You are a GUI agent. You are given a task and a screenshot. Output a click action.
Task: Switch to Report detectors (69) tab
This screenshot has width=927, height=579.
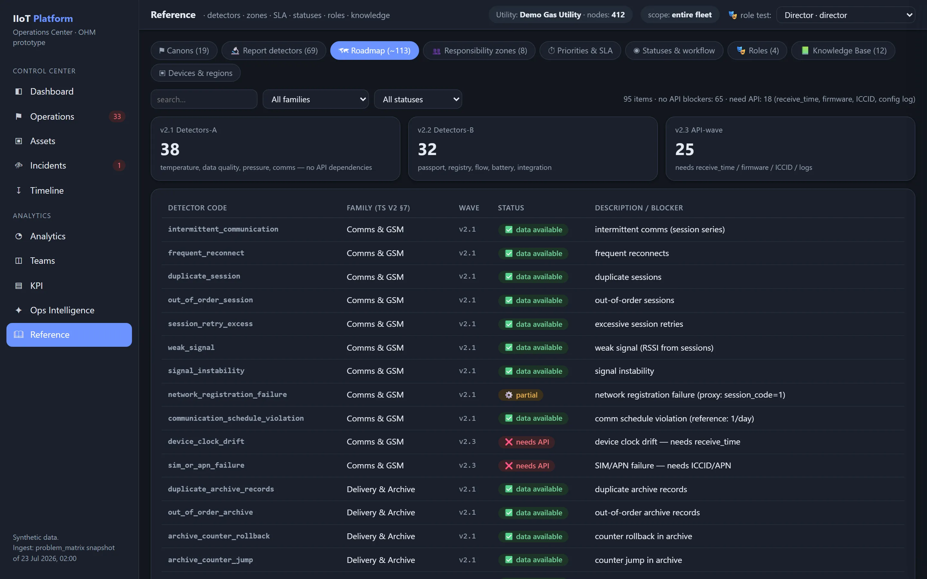pos(274,51)
